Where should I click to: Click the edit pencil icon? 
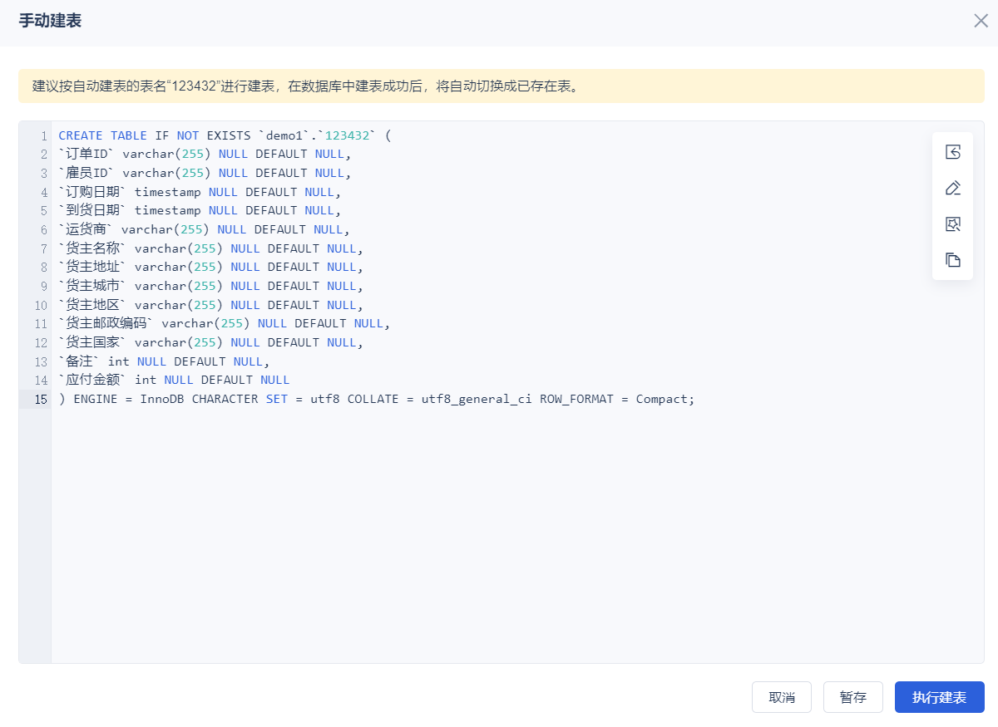point(953,188)
